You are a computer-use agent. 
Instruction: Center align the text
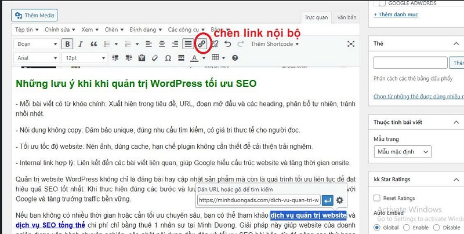pos(162,44)
